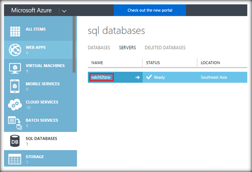Click the Southeast Asia location cell

tap(214, 77)
